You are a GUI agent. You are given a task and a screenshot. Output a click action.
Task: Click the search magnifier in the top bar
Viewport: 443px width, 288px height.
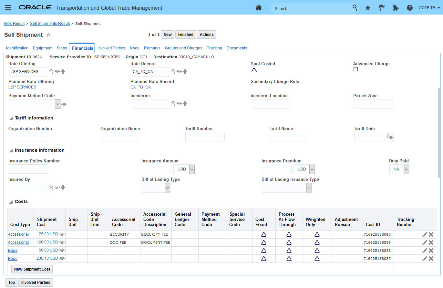point(355,8)
